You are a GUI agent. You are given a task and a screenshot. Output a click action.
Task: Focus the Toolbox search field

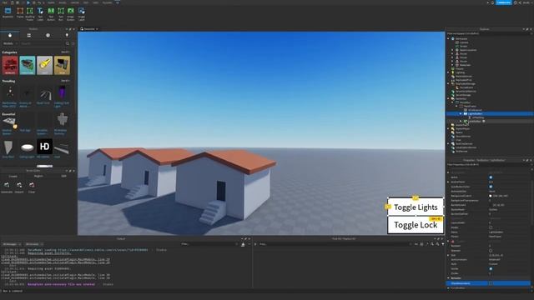coord(42,43)
